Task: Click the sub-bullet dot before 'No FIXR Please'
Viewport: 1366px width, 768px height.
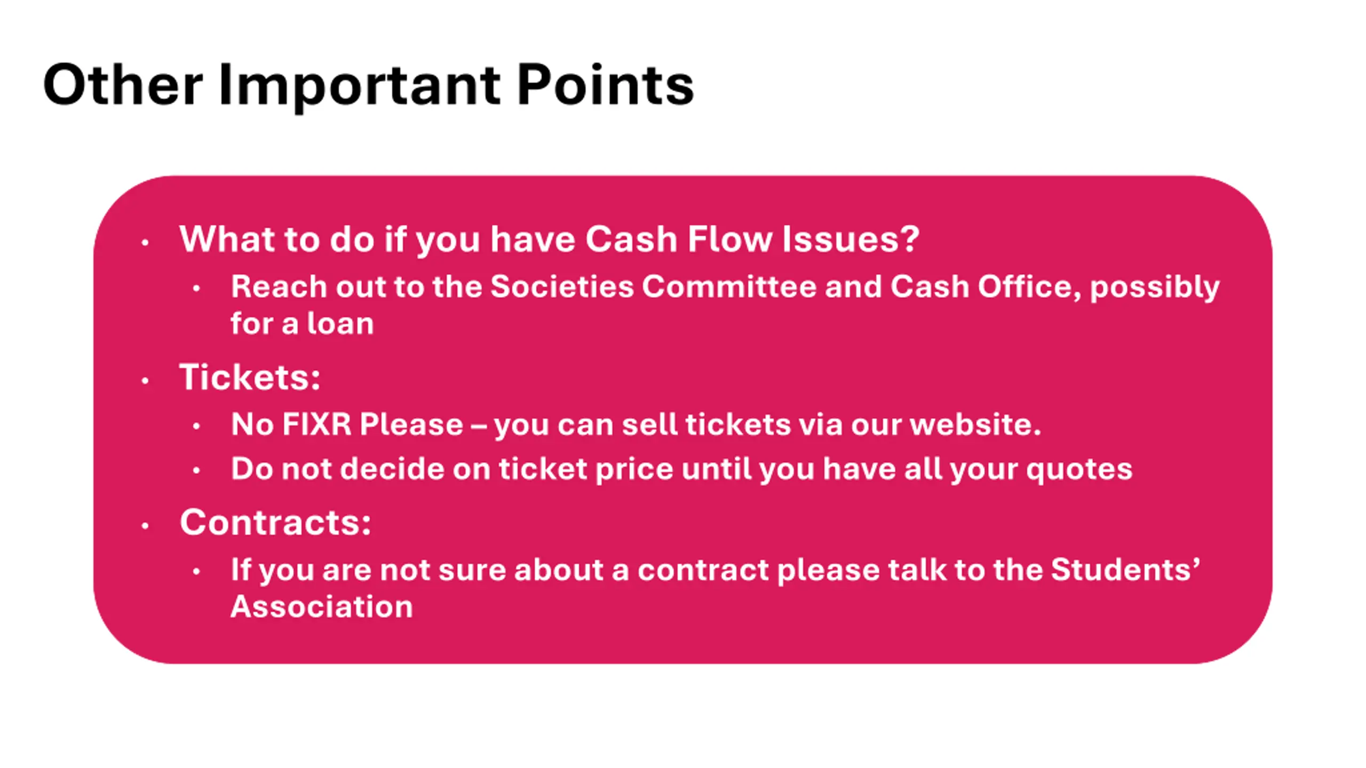Action: [196, 426]
